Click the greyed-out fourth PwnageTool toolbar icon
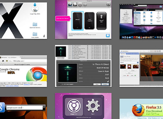 tap(85, 4)
